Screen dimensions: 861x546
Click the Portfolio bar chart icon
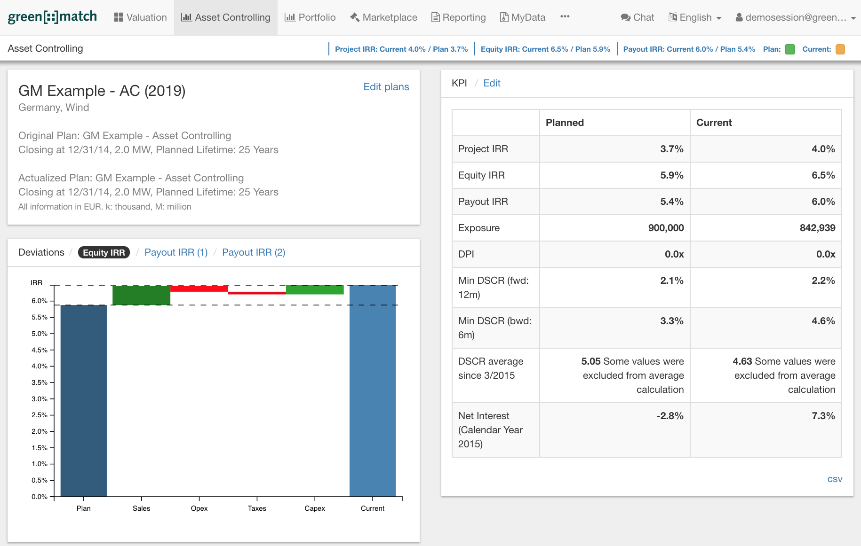pos(290,17)
